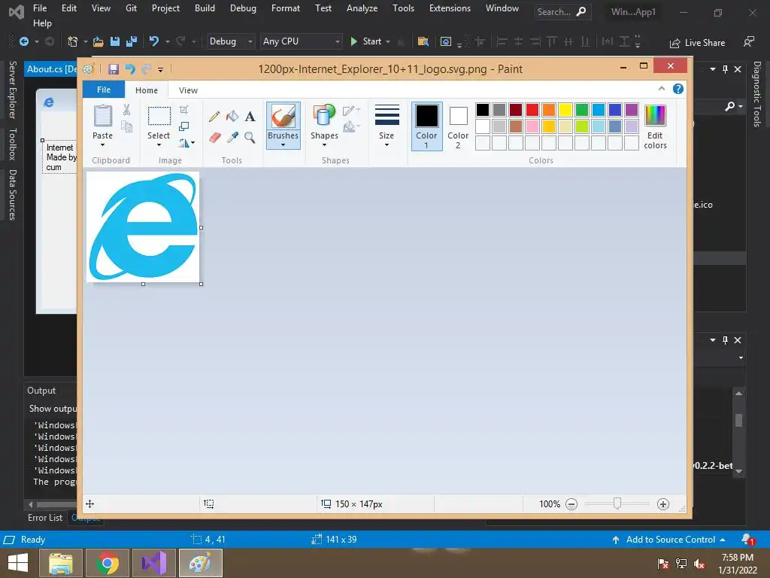Expand the Shapes gallery dropdown

[324, 145]
